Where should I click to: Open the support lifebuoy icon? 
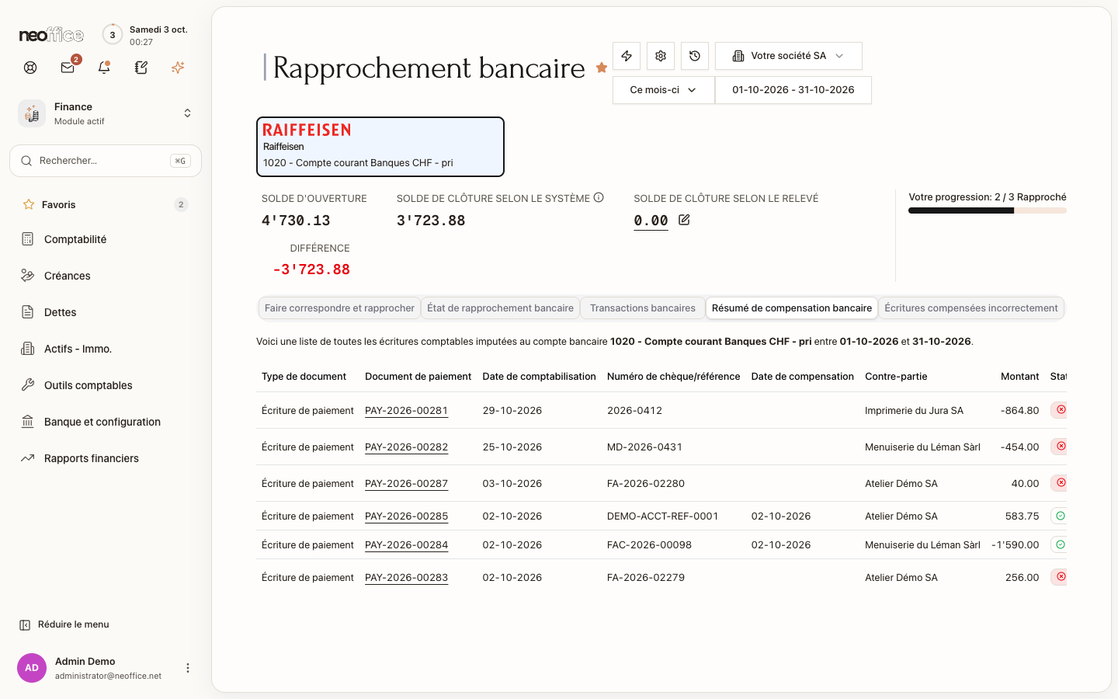[x=30, y=68]
